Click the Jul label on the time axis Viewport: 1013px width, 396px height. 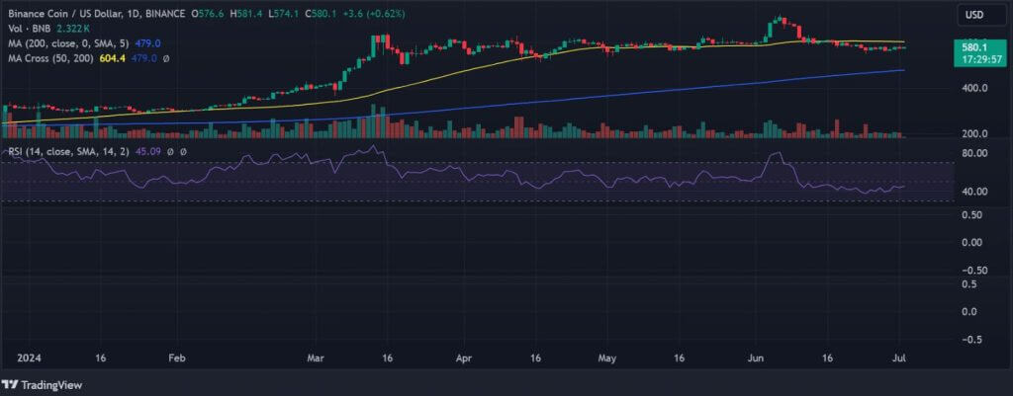point(898,357)
